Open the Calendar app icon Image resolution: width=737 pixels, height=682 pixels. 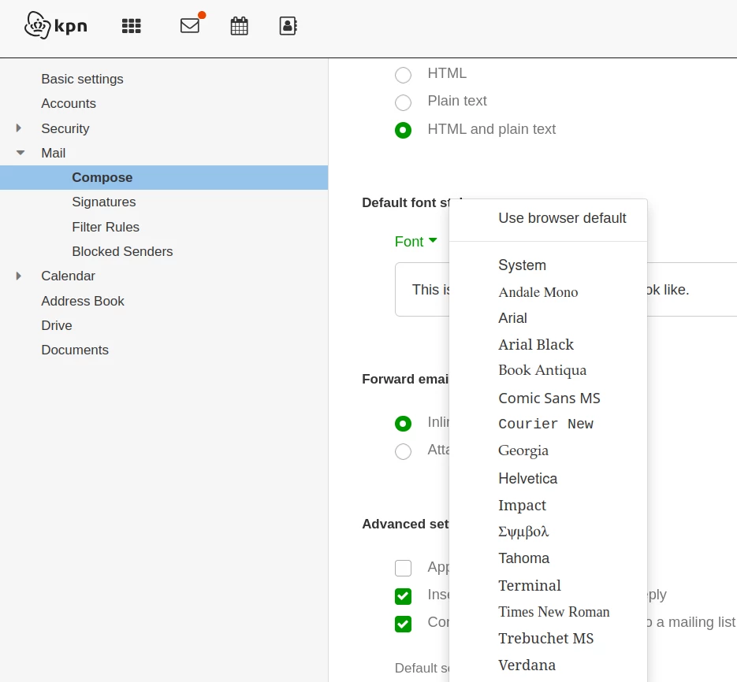point(240,26)
